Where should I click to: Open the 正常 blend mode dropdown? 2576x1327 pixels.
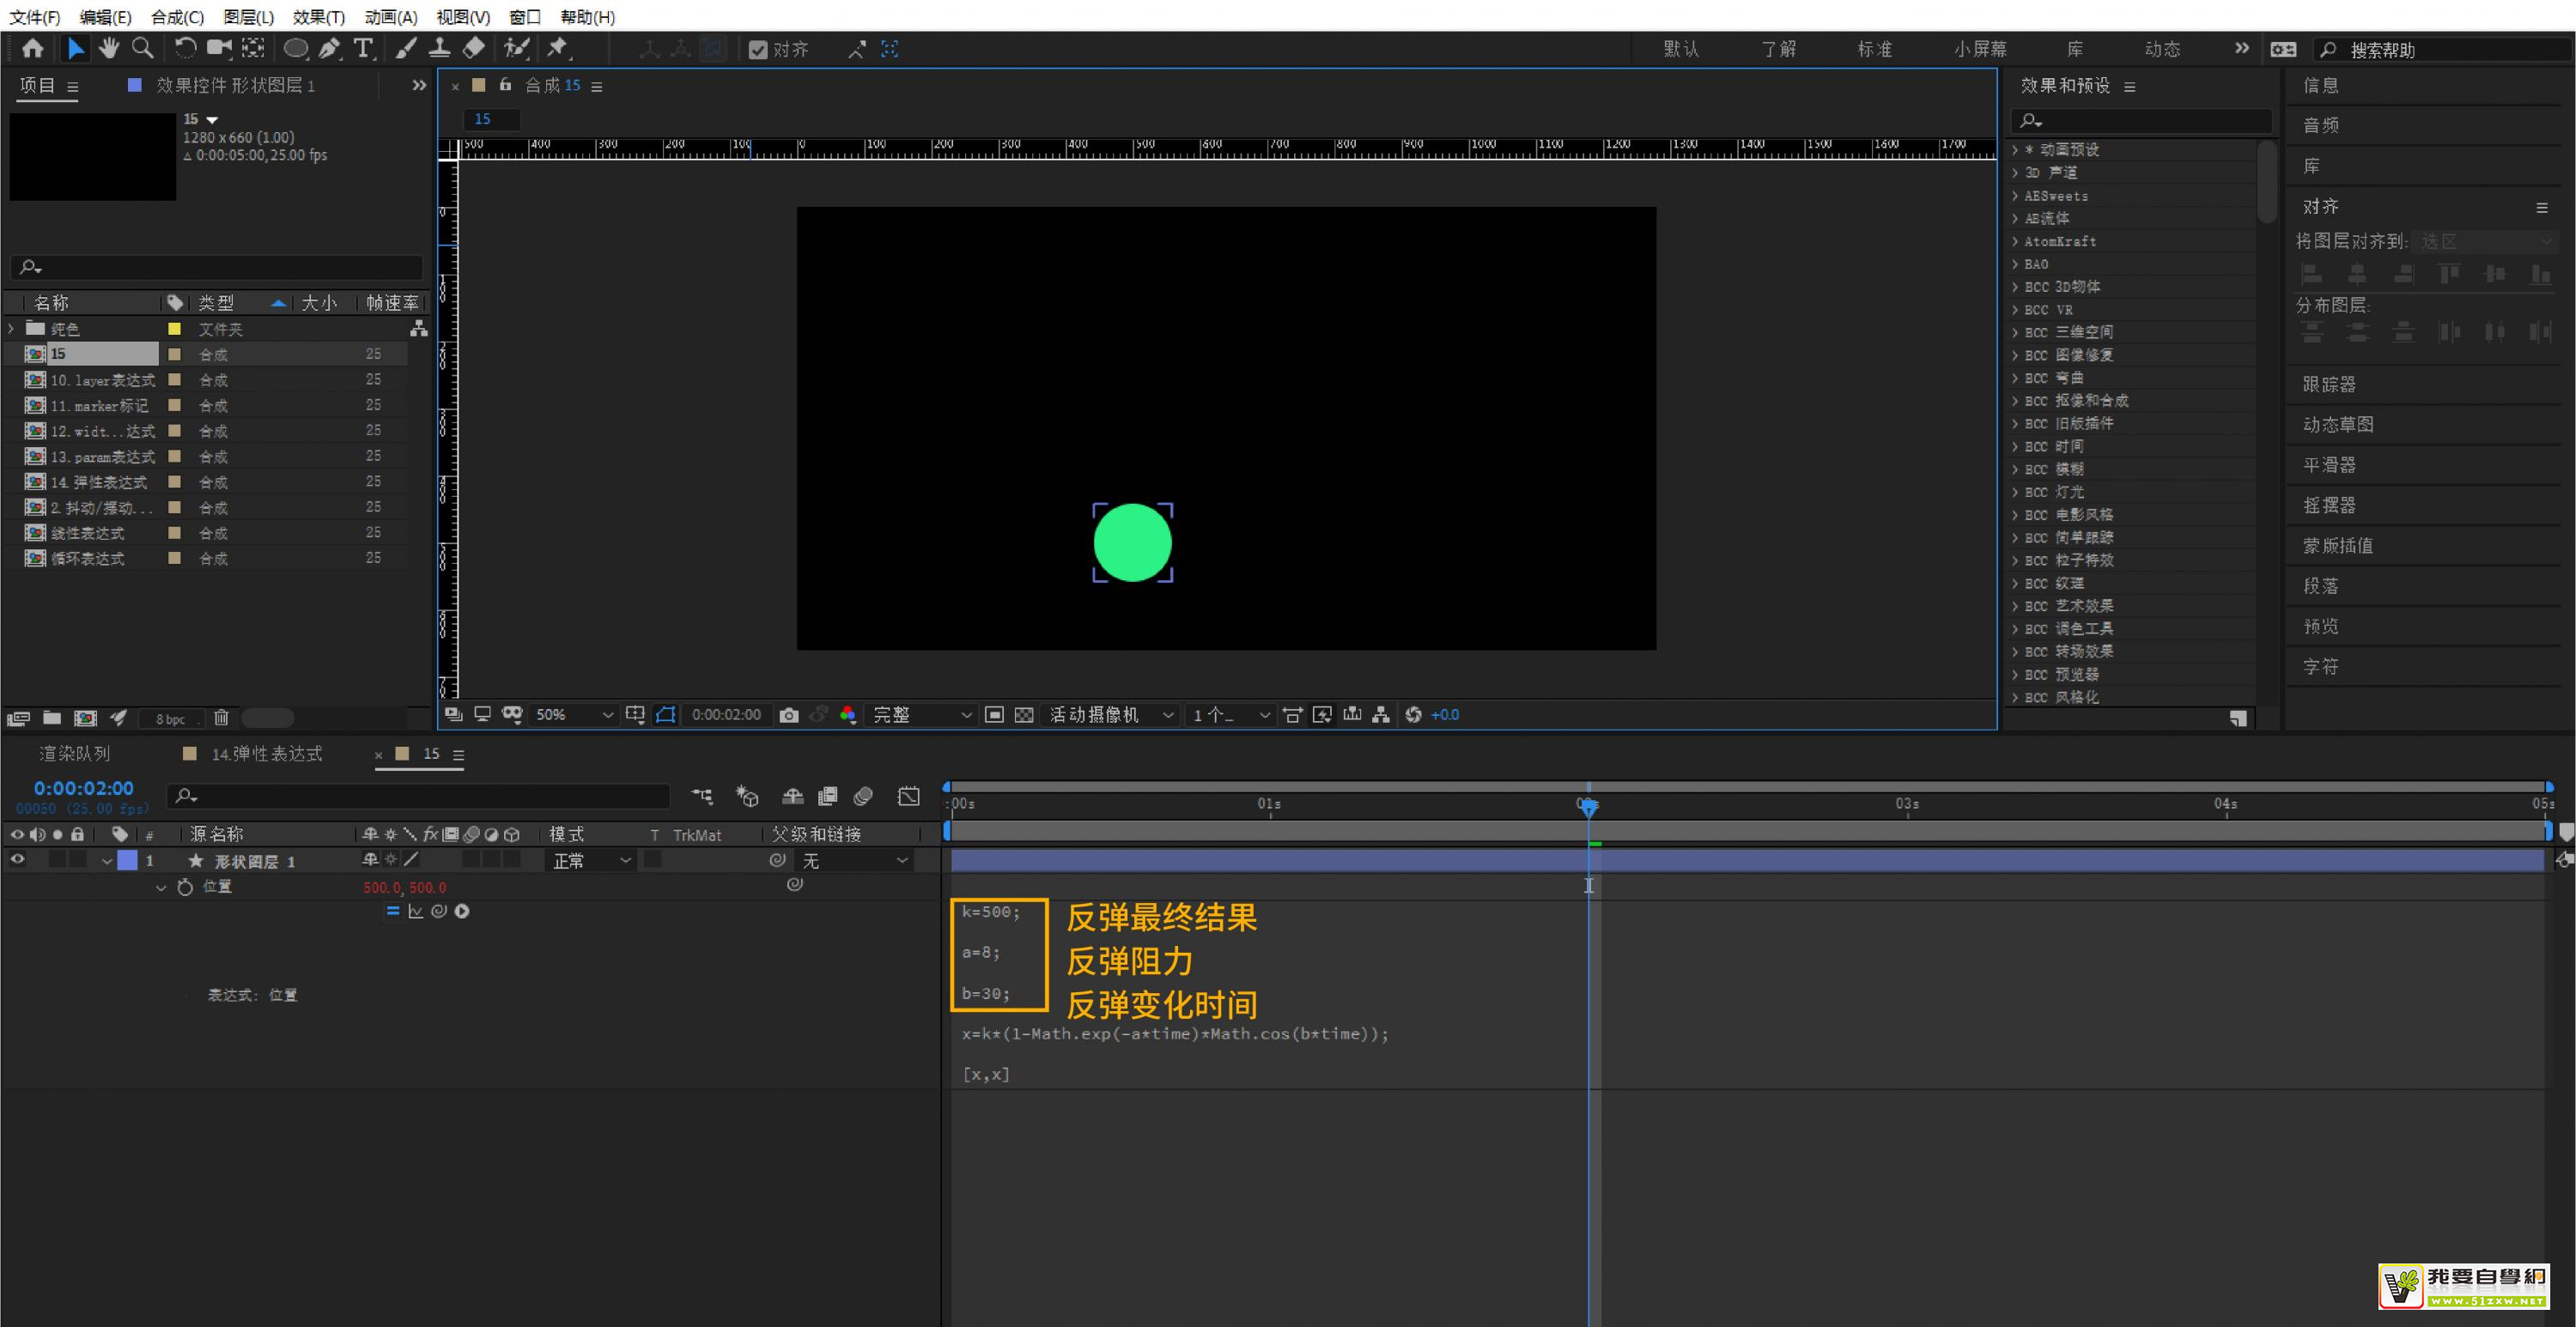(591, 860)
